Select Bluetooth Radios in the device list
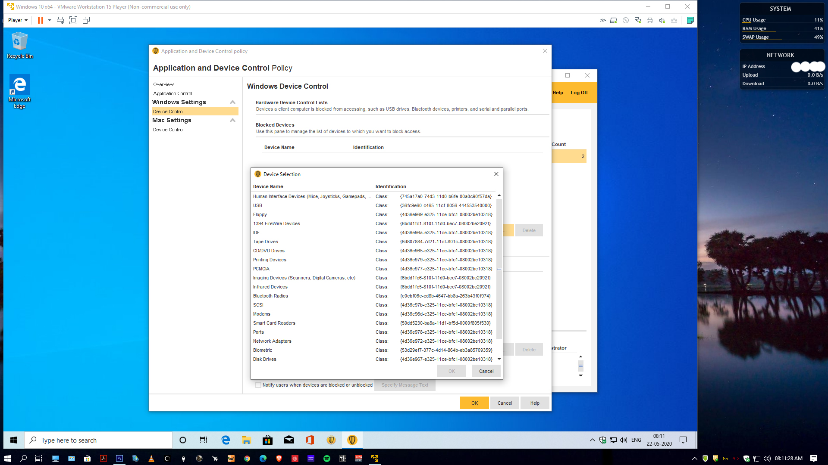The height and width of the screenshot is (465, 828). pos(270,296)
